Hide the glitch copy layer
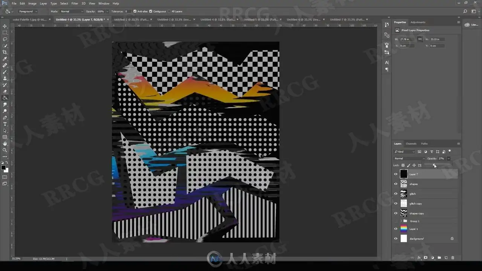482x271 pixels. [395, 203]
